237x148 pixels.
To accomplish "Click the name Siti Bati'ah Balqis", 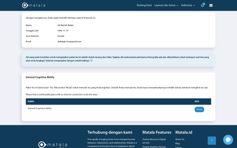I will click(x=65, y=25).
